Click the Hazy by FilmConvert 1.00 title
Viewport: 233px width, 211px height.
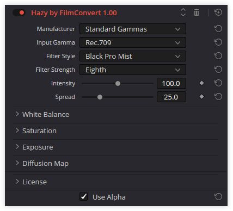click(x=74, y=13)
